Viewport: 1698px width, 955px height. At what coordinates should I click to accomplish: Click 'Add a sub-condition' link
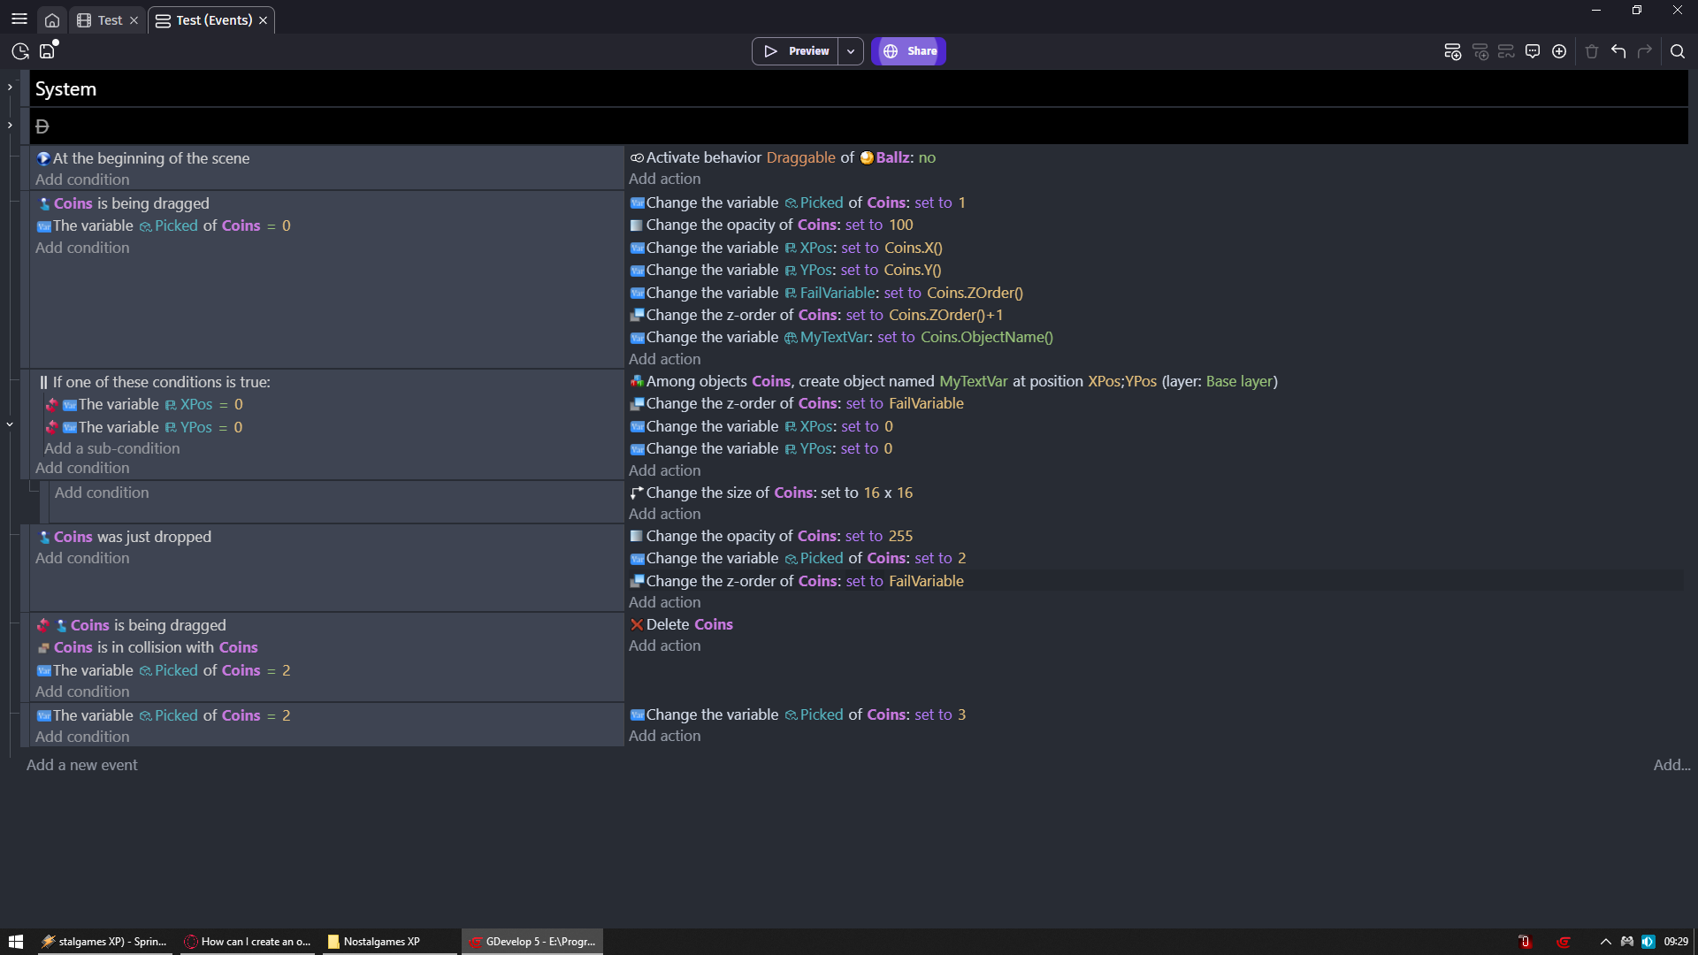point(112,449)
